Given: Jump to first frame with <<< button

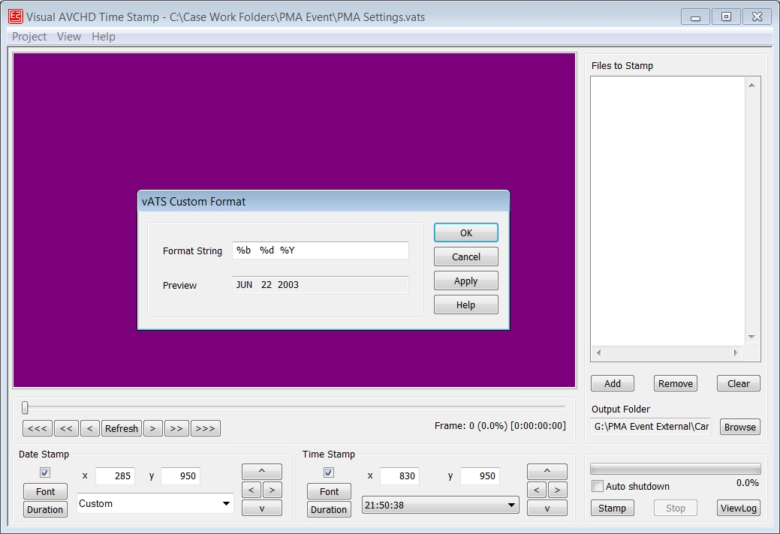Looking at the screenshot, I should [x=38, y=428].
